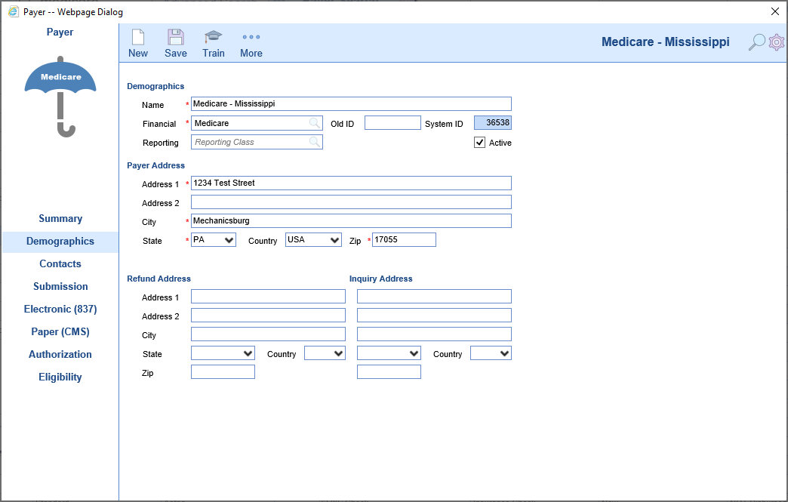Open the Electronic (837) section
Viewport: 788px width, 502px height.
coord(60,309)
